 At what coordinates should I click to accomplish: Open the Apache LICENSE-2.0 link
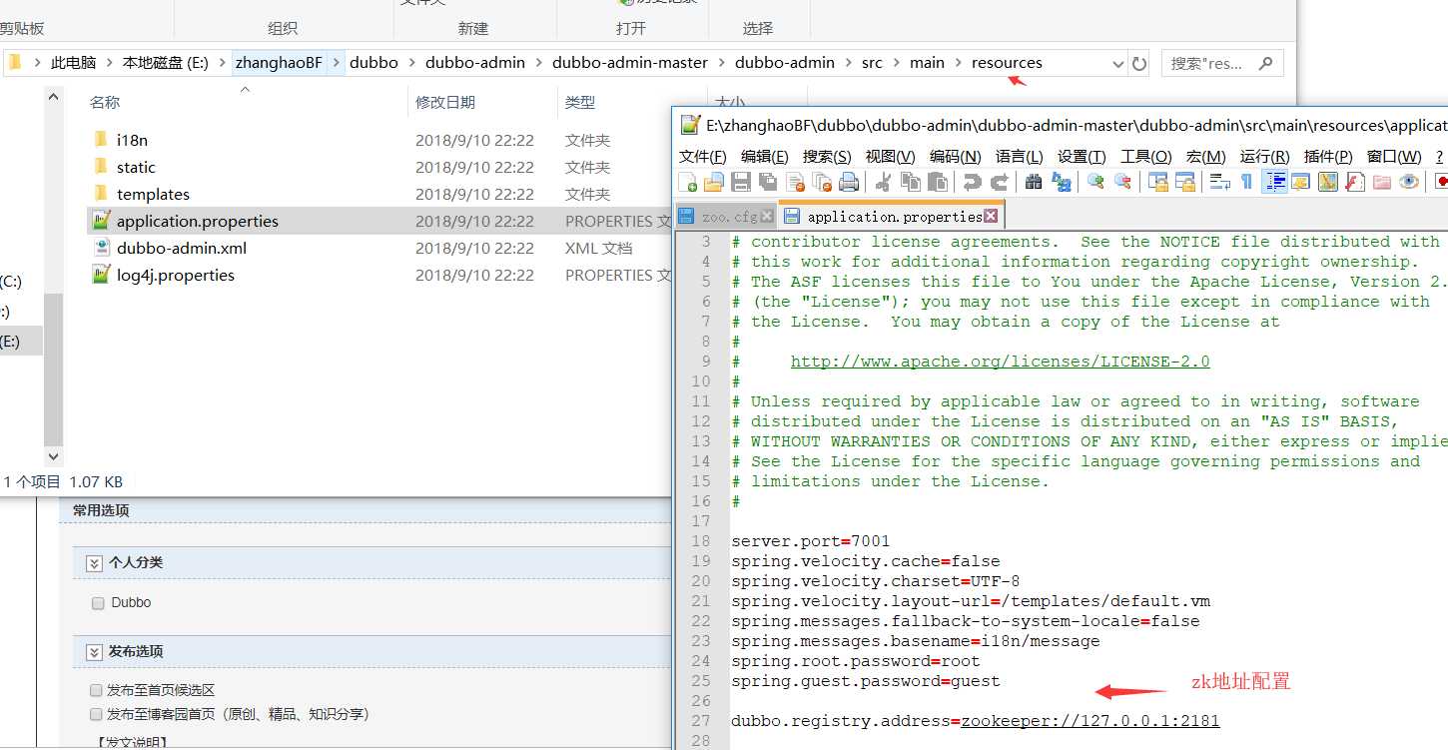point(1000,362)
